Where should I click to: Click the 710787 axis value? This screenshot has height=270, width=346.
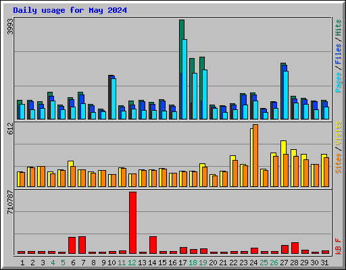tap(10, 202)
